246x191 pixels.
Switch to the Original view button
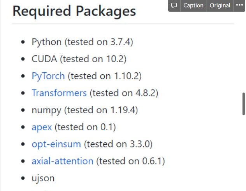click(220, 5)
